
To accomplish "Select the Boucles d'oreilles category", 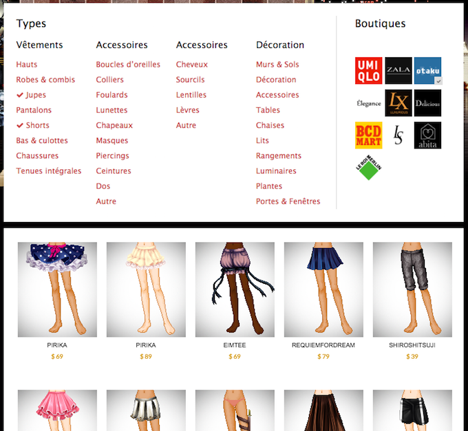I will pyautogui.click(x=128, y=65).
